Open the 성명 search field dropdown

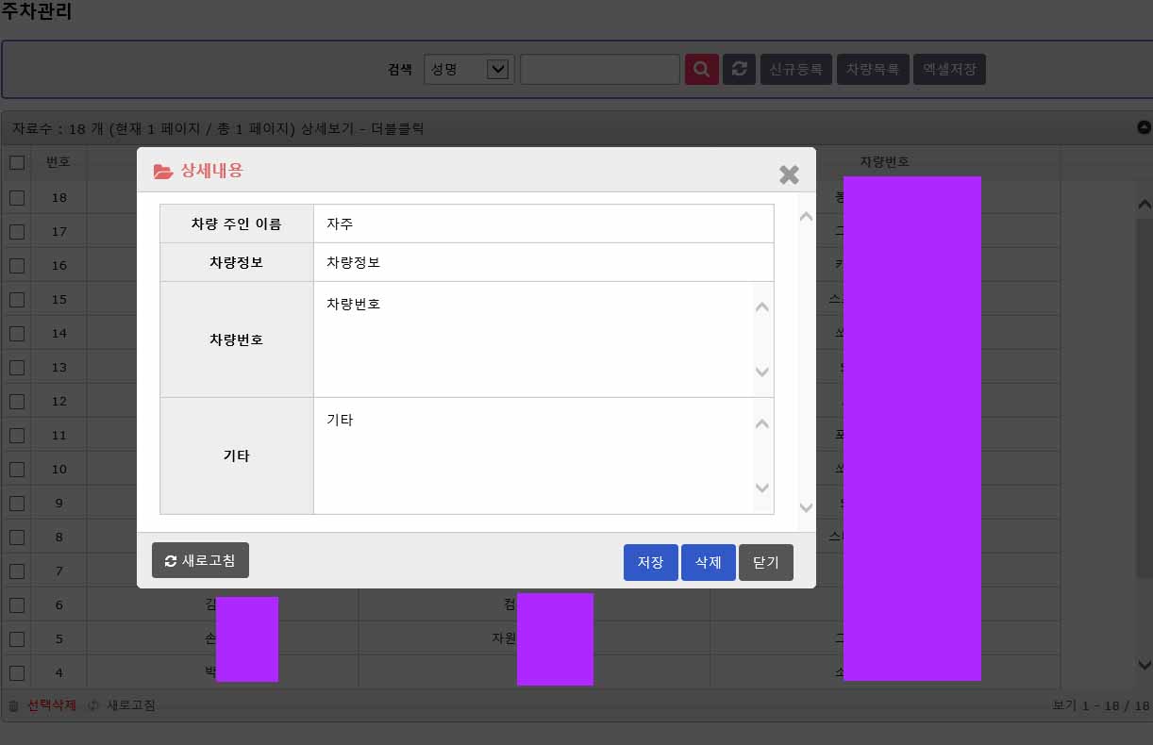(x=498, y=69)
